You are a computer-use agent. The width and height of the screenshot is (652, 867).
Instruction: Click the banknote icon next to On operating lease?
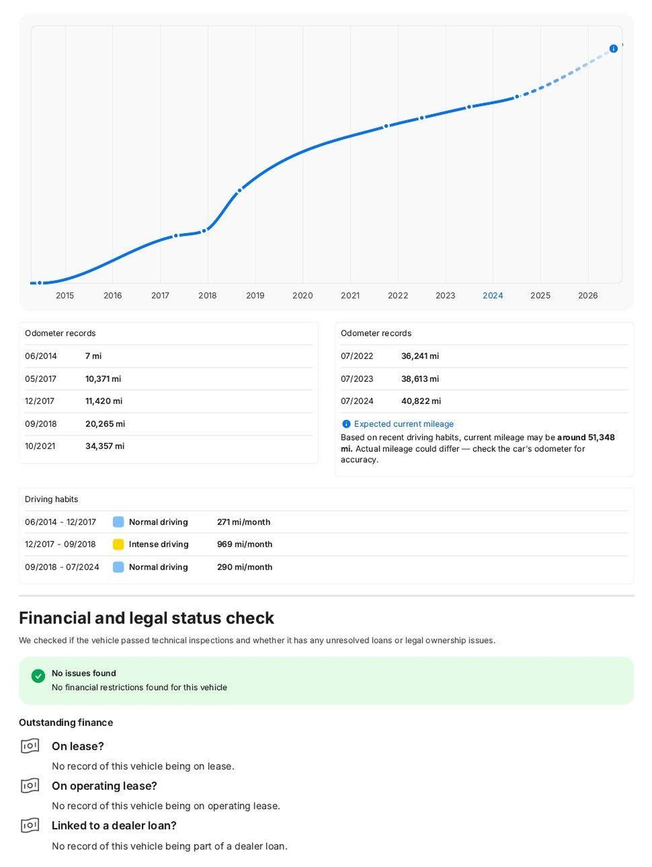[x=30, y=785]
